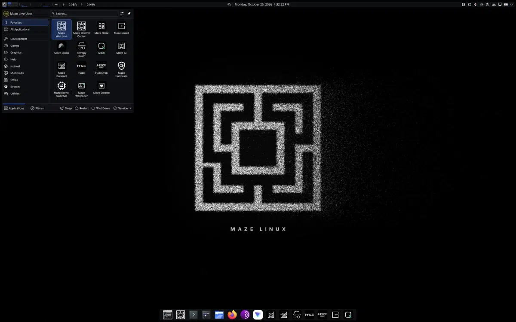
Task: Open Maze Guard tray icon in top panel
Action: (x=464, y=4)
